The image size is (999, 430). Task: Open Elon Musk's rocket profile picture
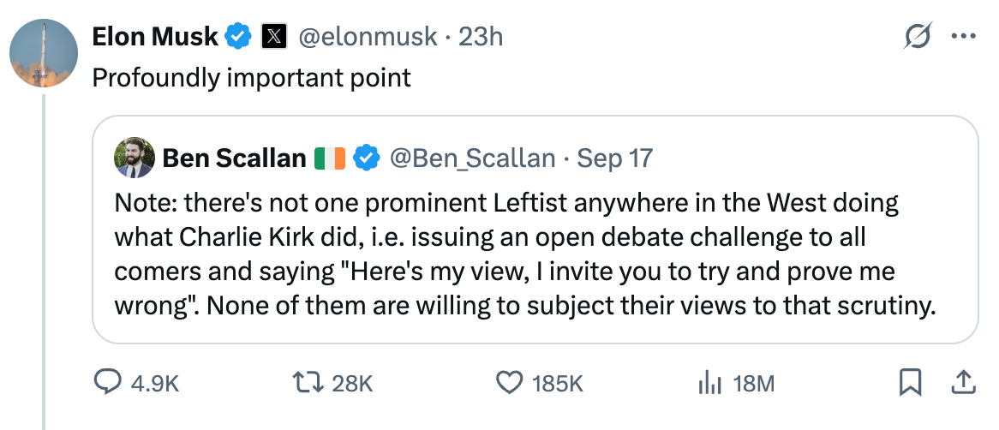[x=44, y=53]
